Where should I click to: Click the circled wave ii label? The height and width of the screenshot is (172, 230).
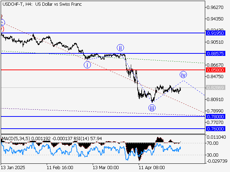(x=120, y=48)
